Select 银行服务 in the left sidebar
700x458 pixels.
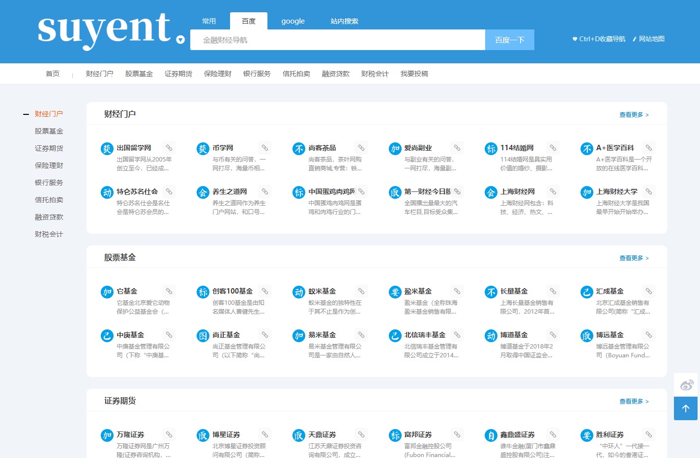pyautogui.click(x=49, y=183)
